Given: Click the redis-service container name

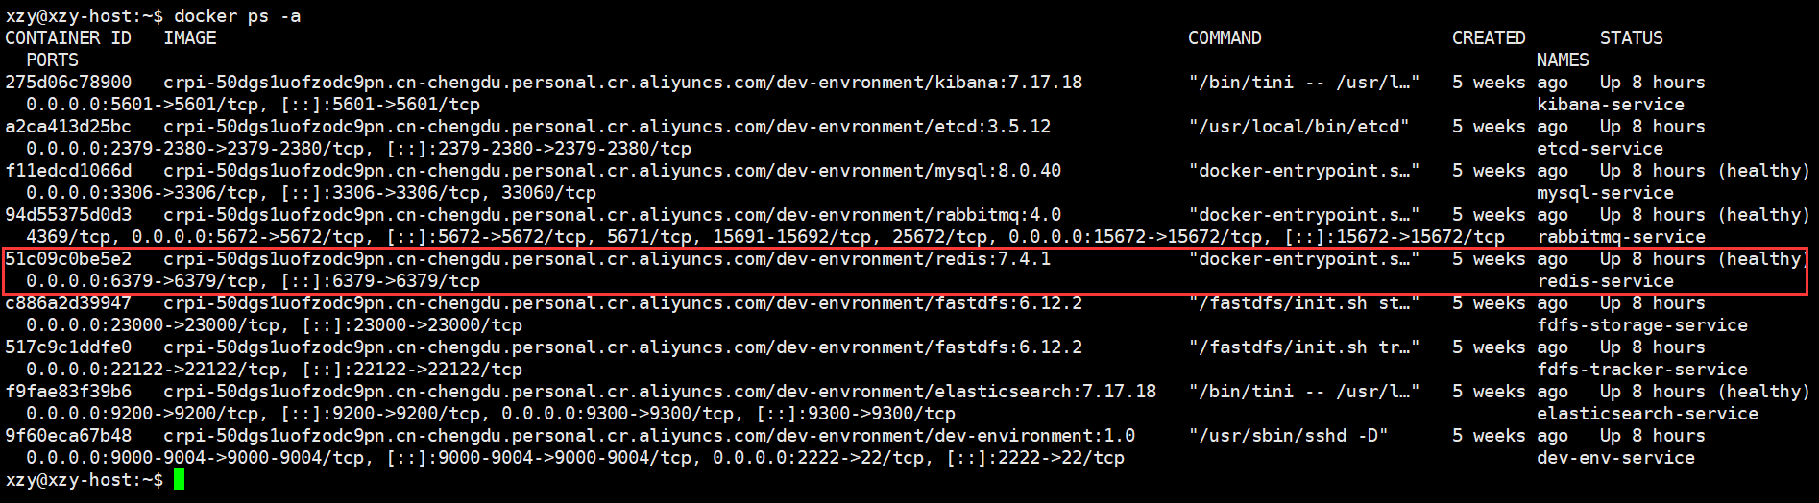Looking at the screenshot, I should (1605, 281).
